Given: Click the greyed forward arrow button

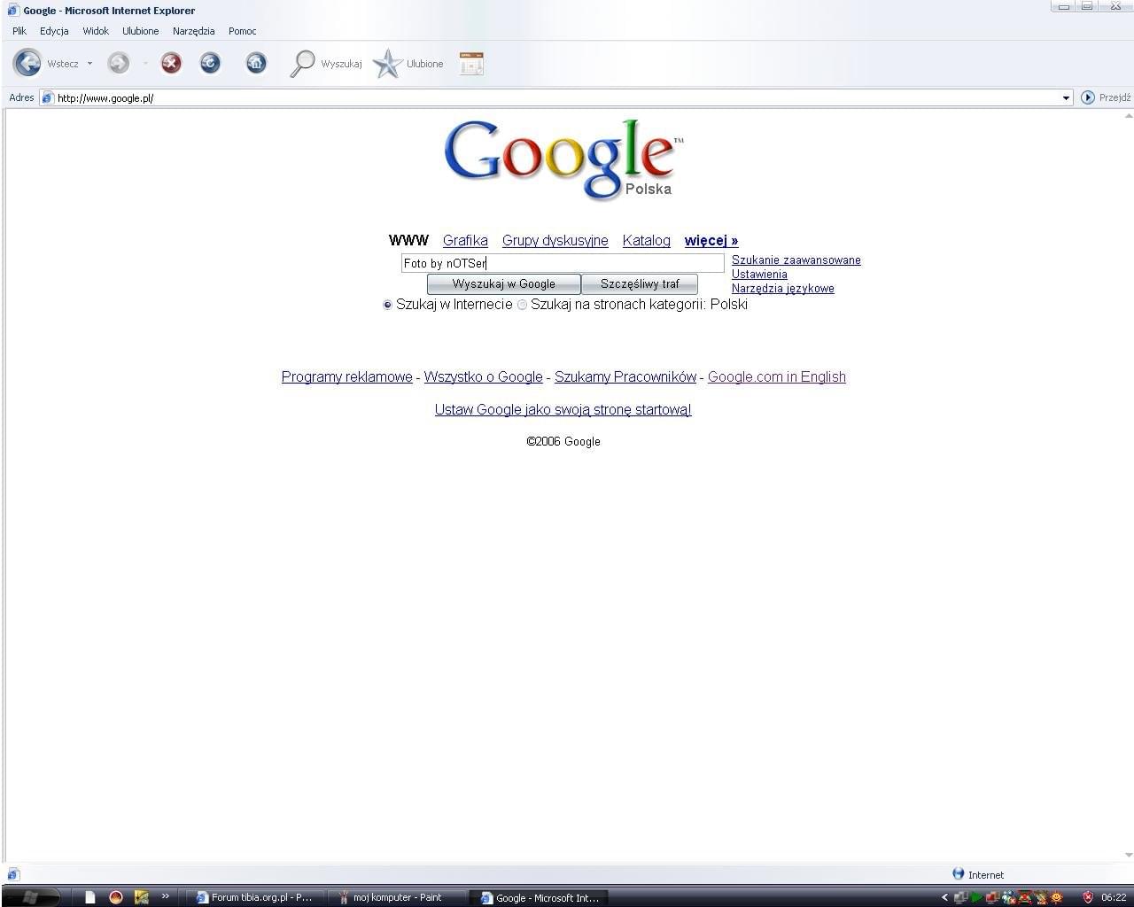Looking at the screenshot, I should 118,63.
